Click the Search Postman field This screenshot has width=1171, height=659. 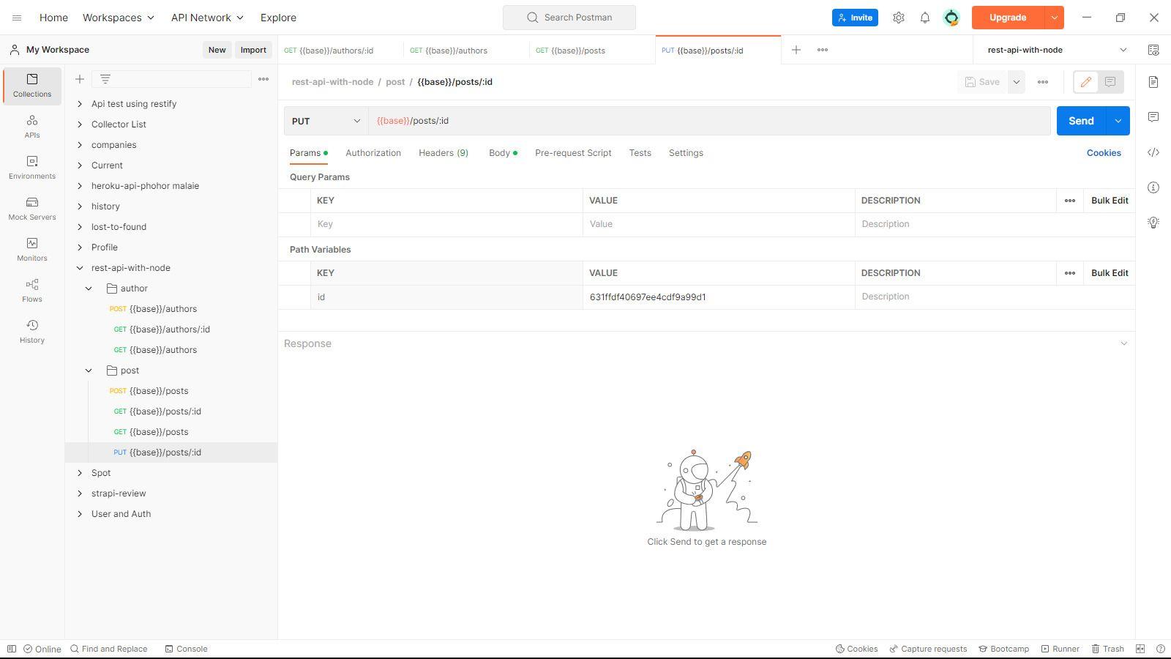click(569, 18)
